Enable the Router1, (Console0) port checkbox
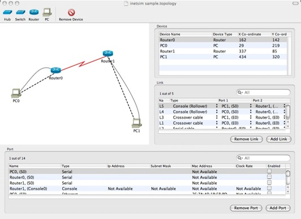 269,188
